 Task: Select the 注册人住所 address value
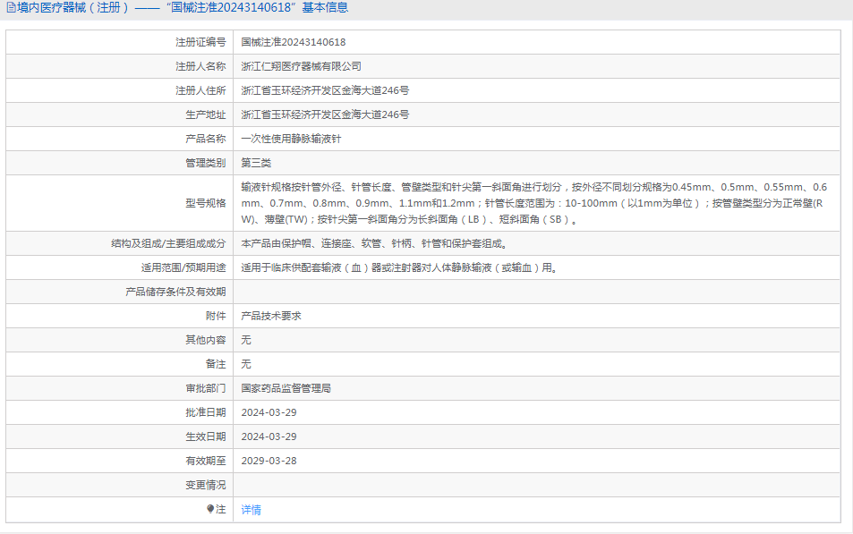325,90
